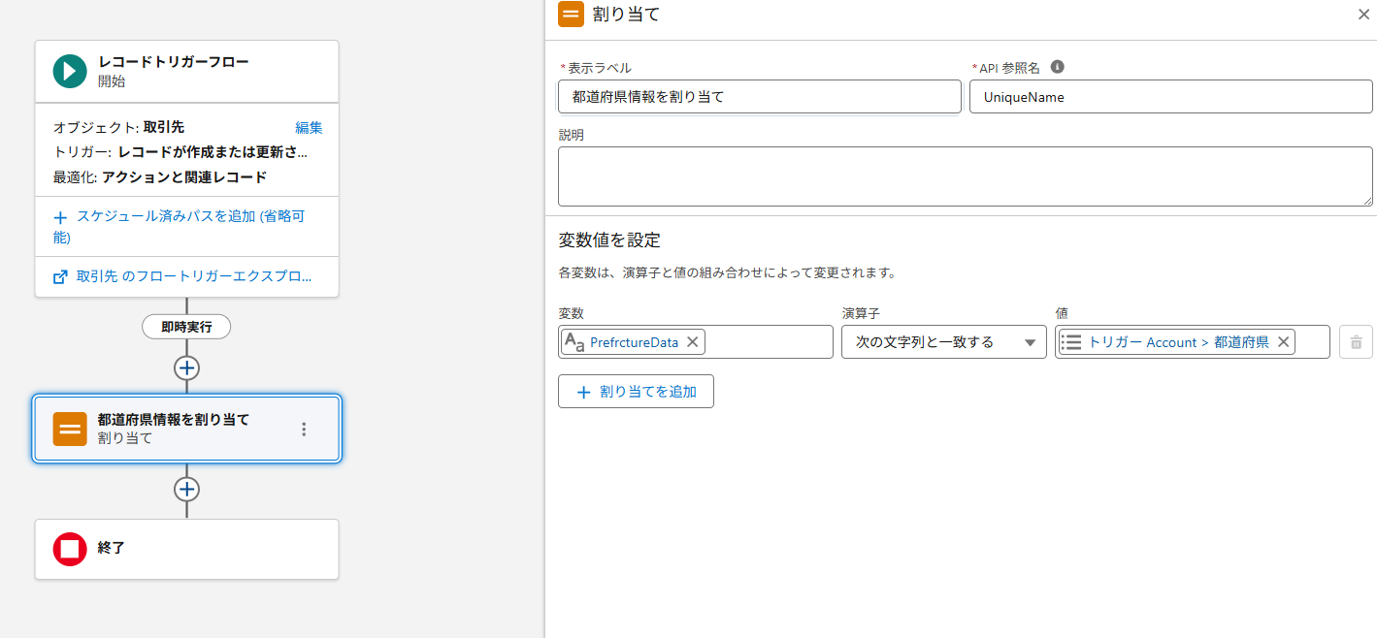Click the green Start play icon
Image resolution: width=1377 pixels, height=638 pixels.
tap(70, 71)
